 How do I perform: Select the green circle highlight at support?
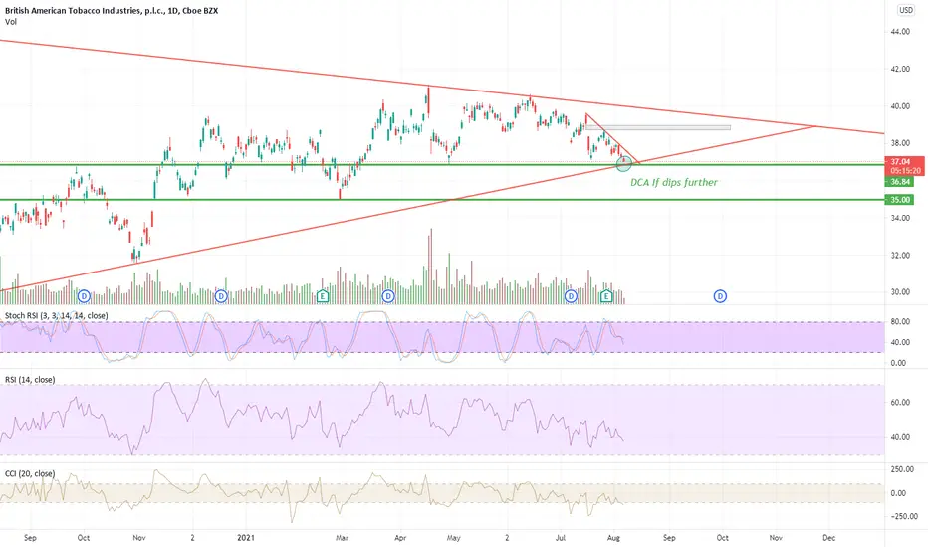tap(623, 164)
